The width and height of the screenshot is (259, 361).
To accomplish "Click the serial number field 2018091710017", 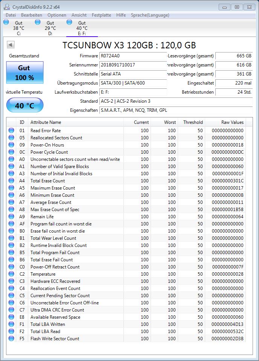I will tap(133, 65).
